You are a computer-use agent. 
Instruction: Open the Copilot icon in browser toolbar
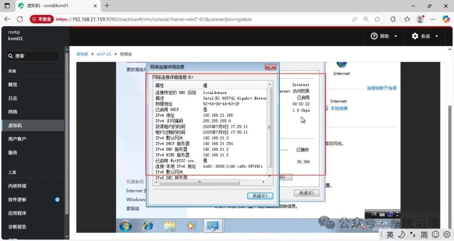pos(446,19)
